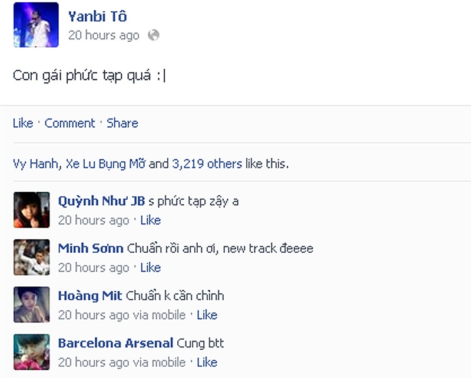Like Barcelona Arsenal's comment
The width and height of the screenshot is (471, 378).
pos(207,362)
